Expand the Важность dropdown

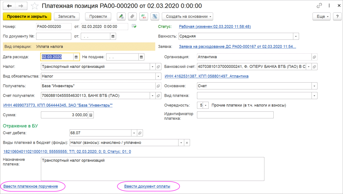coord(296,36)
